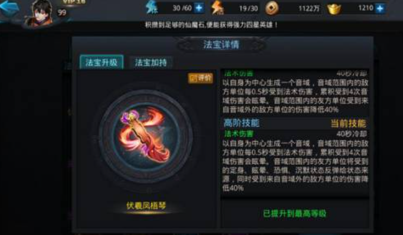The height and width of the screenshot is (235, 403).
Task: Add stamina with the plus beside 30/60
Action: point(199,8)
